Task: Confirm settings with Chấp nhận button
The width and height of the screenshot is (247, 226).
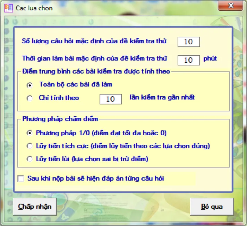Action: pos(35,207)
